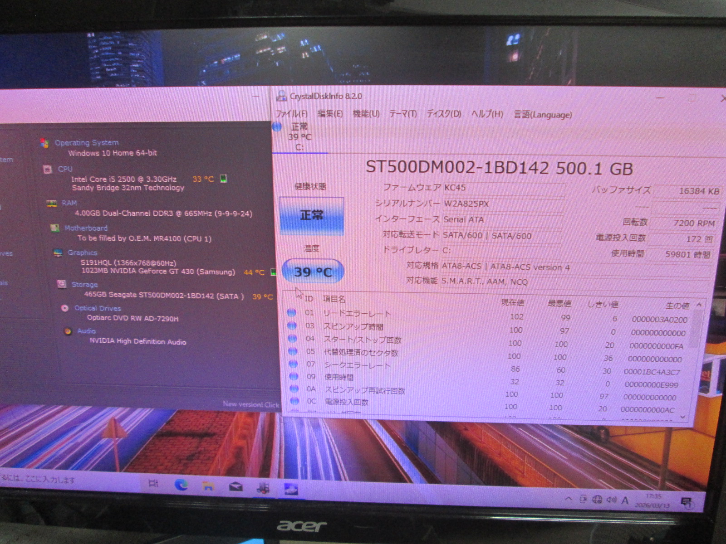Click the Operating System icon in Speccy
726x544 pixels.
point(44,143)
